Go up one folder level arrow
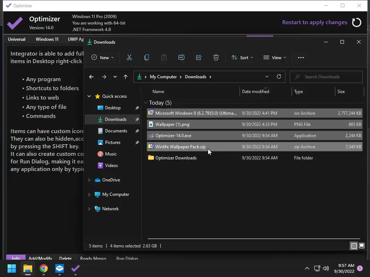The image size is (370, 277). [x=125, y=77]
